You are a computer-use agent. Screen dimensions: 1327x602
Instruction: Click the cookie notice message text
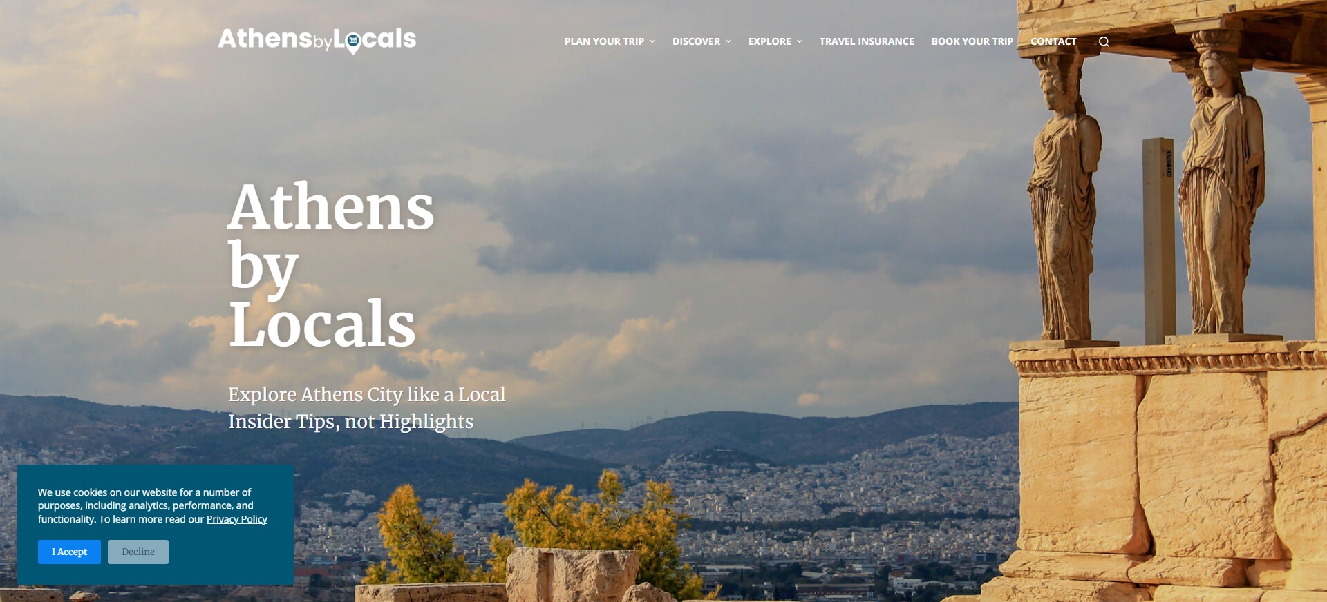coord(152,505)
